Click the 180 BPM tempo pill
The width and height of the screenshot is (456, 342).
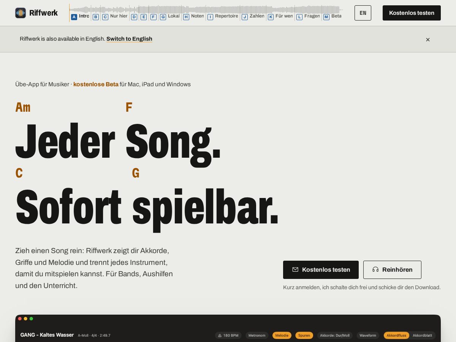[x=228, y=336]
